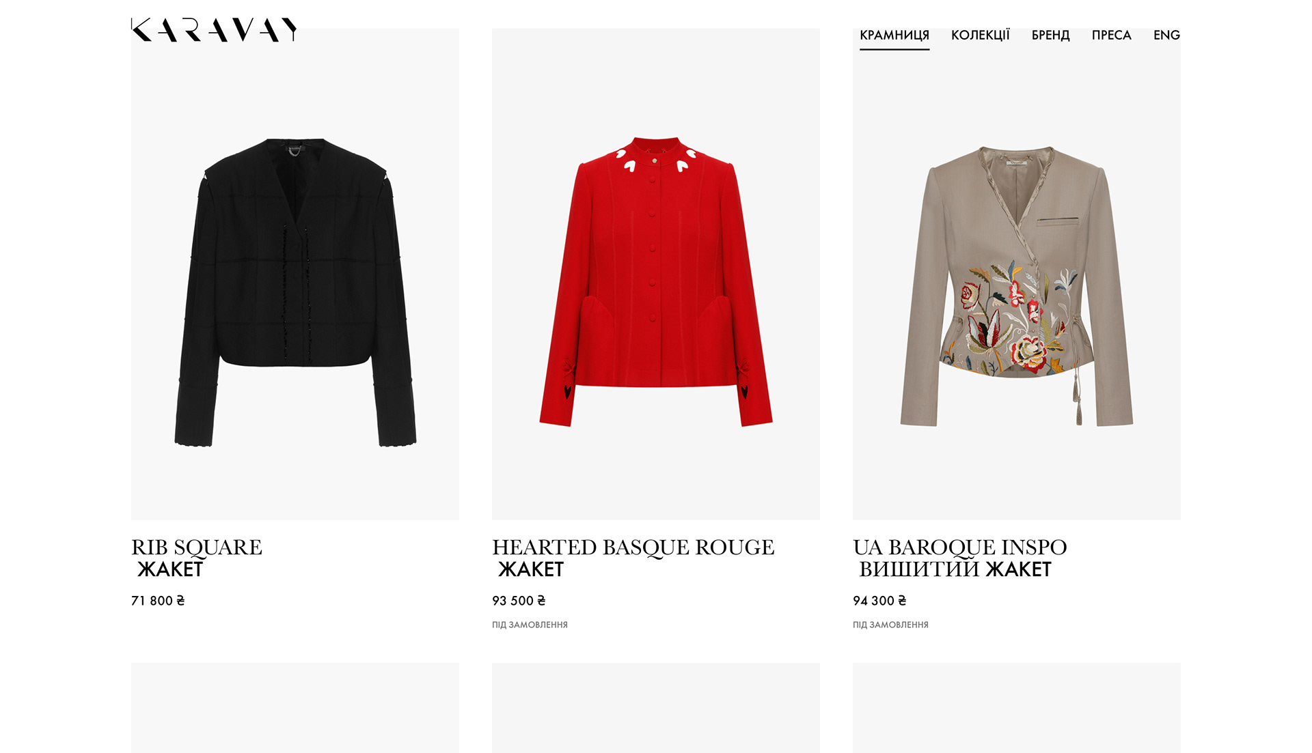The width and height of the screenshot is (1312, 753).
Task: Select the second-row product tile on the left
Action: tap(295, 708)
